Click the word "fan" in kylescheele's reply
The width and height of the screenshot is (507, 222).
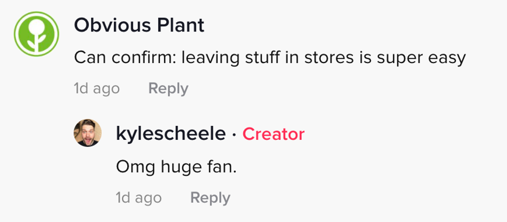tap(222, 167)
